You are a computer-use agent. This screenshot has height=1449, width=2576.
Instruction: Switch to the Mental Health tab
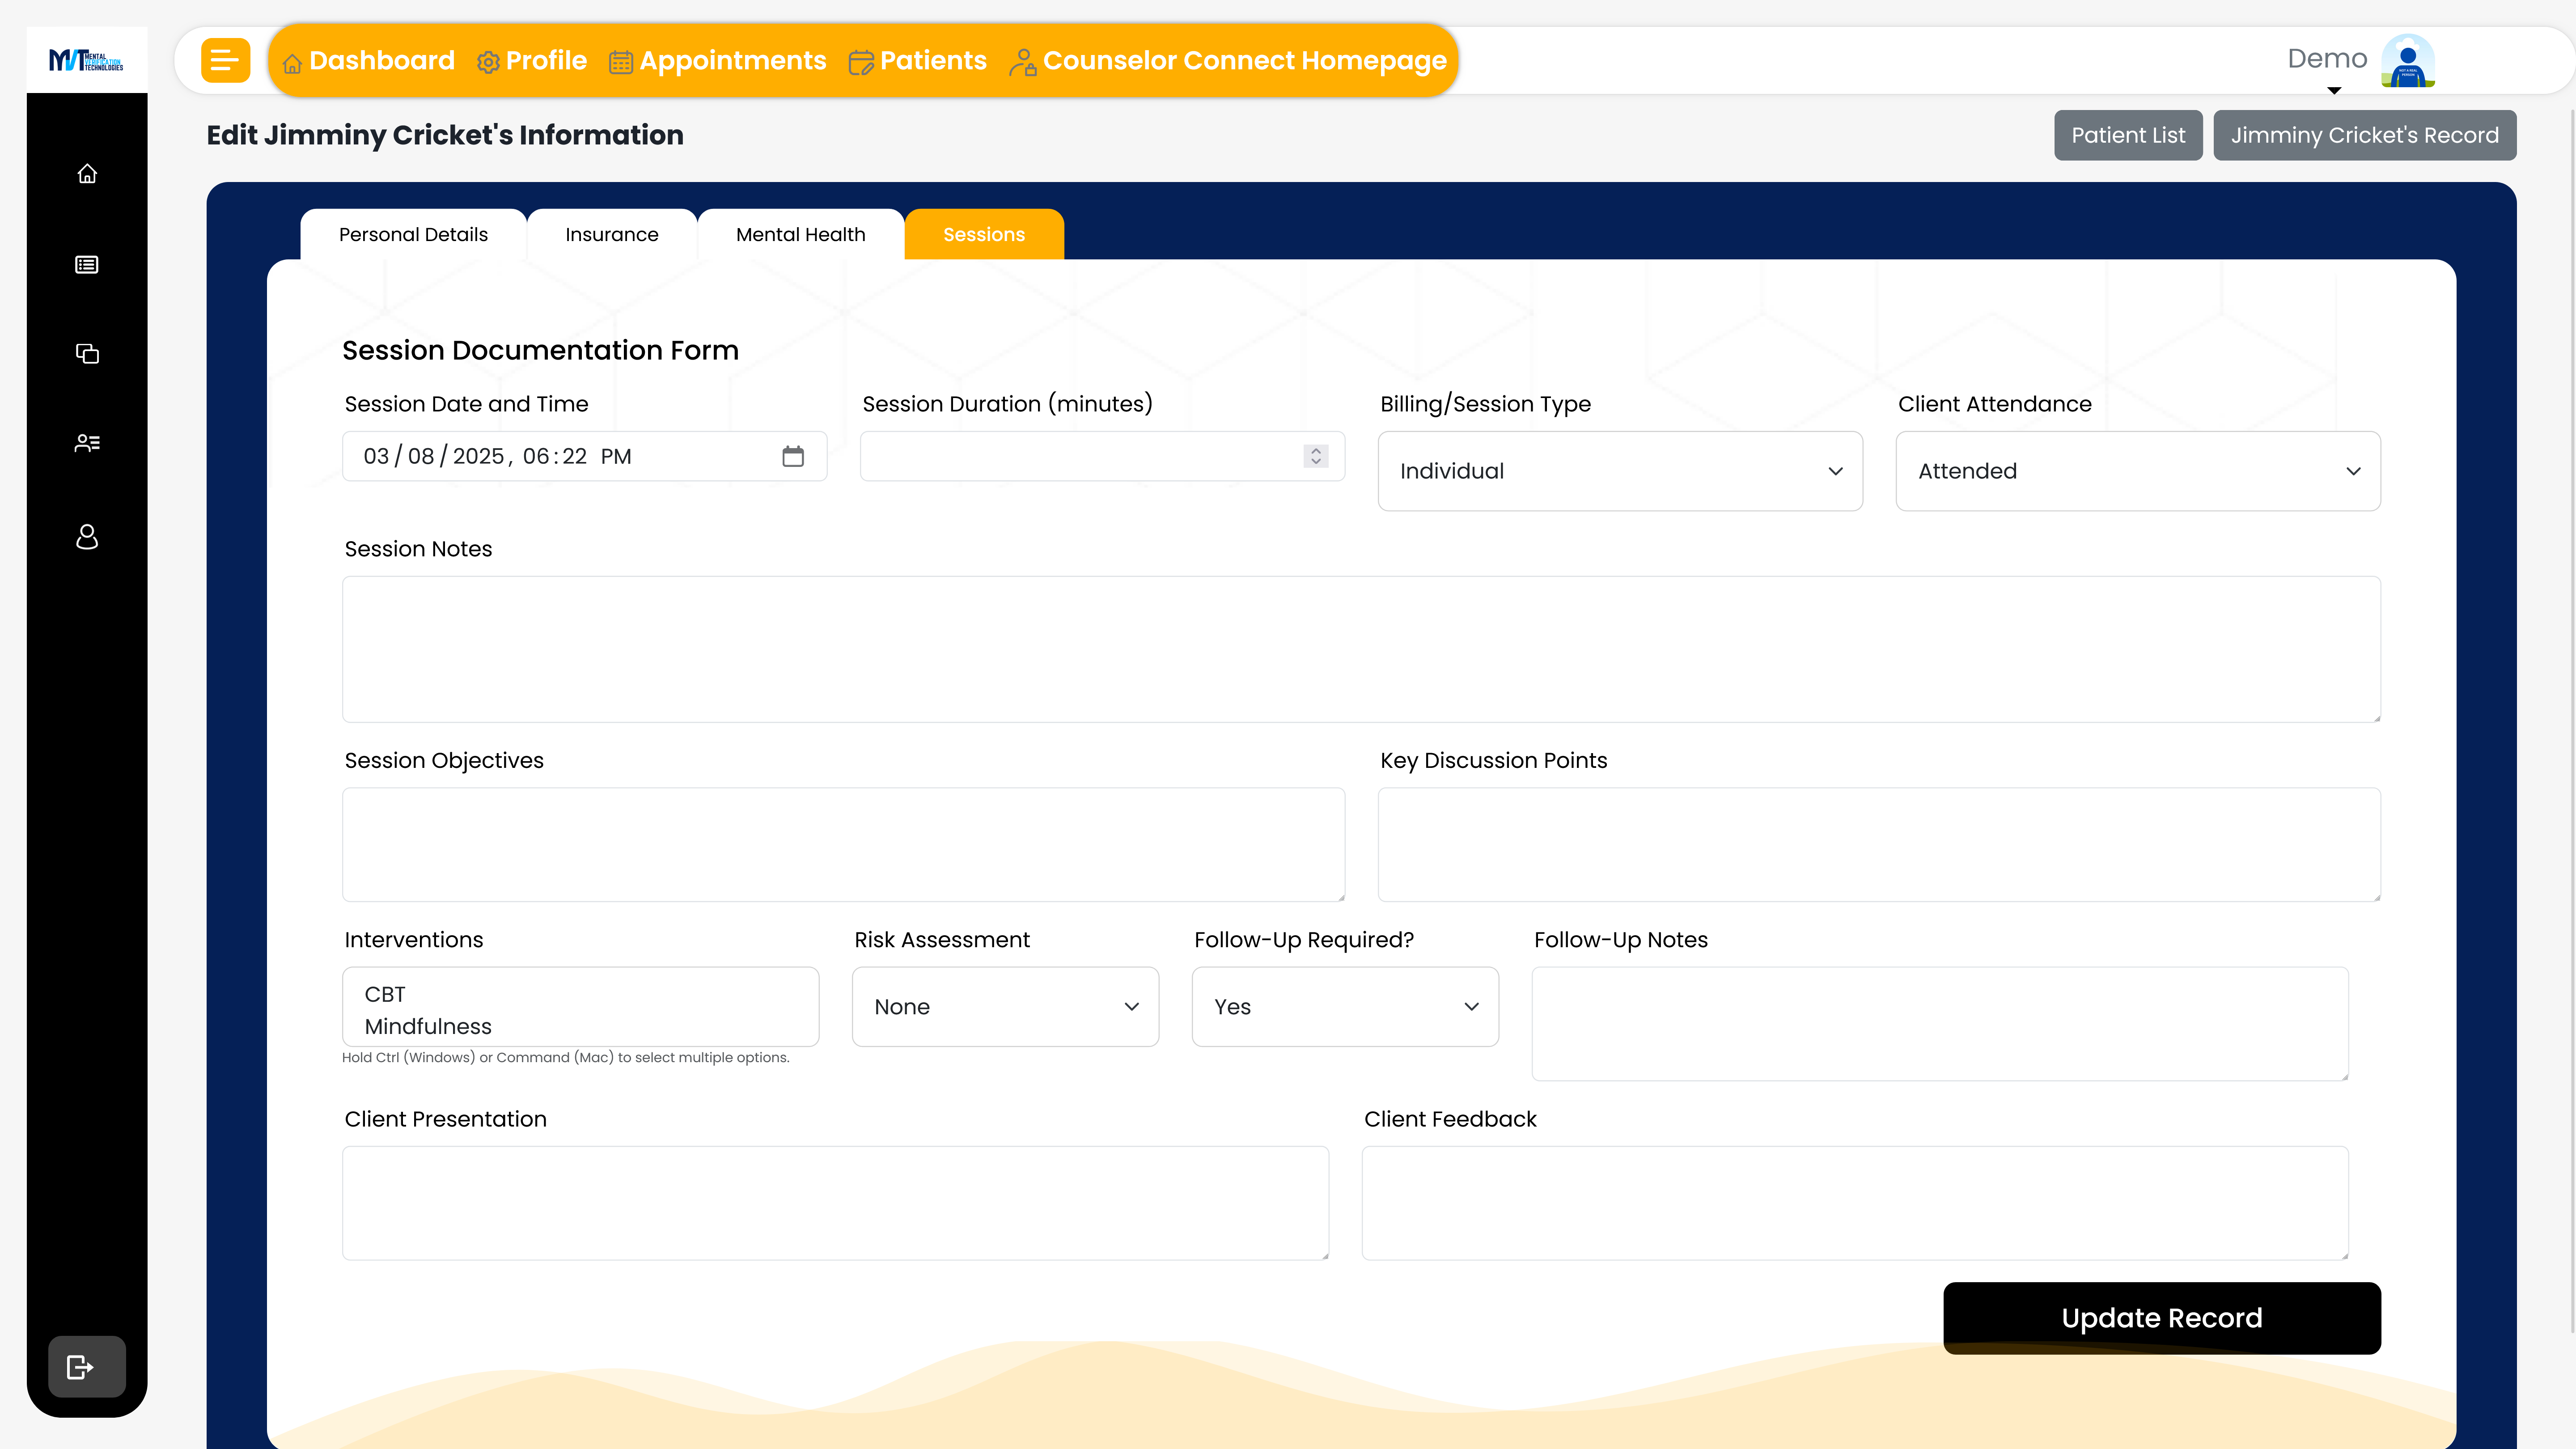pyautogui.click(x=801, y=234)
